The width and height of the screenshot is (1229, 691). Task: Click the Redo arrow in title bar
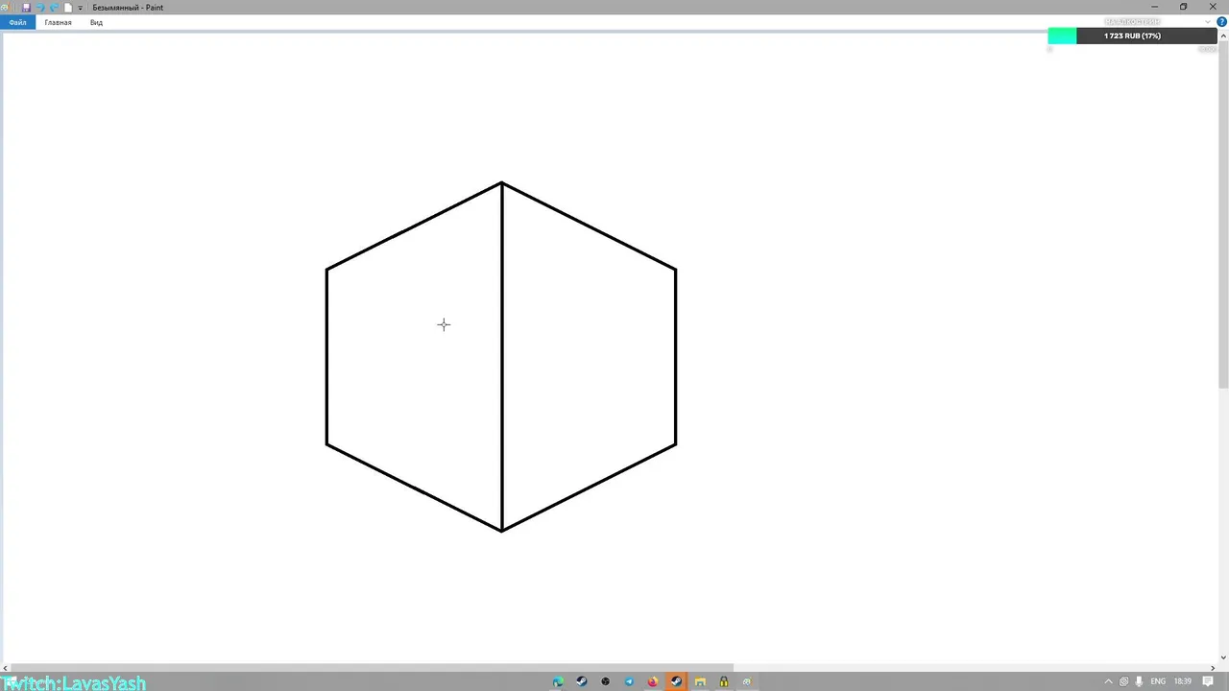click(x=54, y=7)
